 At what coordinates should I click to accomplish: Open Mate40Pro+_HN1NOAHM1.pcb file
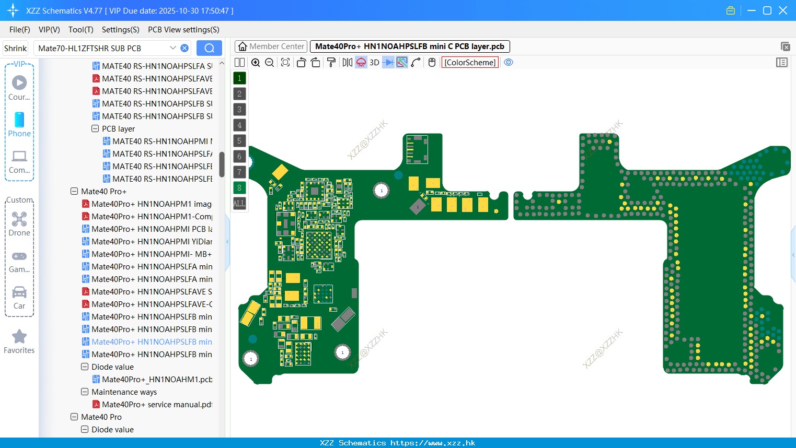tap(152, 379)
